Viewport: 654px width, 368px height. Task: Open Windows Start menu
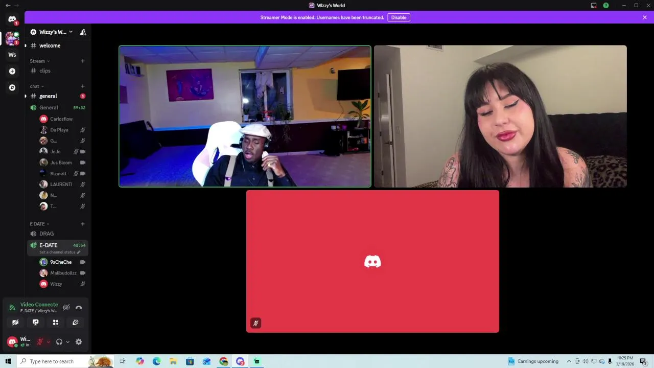[8, 361]
